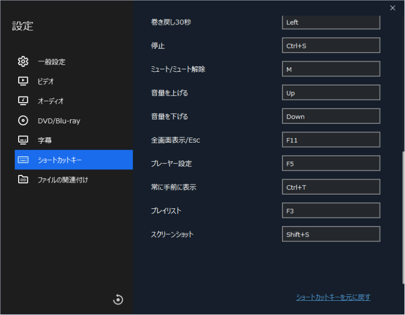405x315 pixels.
Task: Click the reset icon below the sidebar
Action: tap(117, 299)
